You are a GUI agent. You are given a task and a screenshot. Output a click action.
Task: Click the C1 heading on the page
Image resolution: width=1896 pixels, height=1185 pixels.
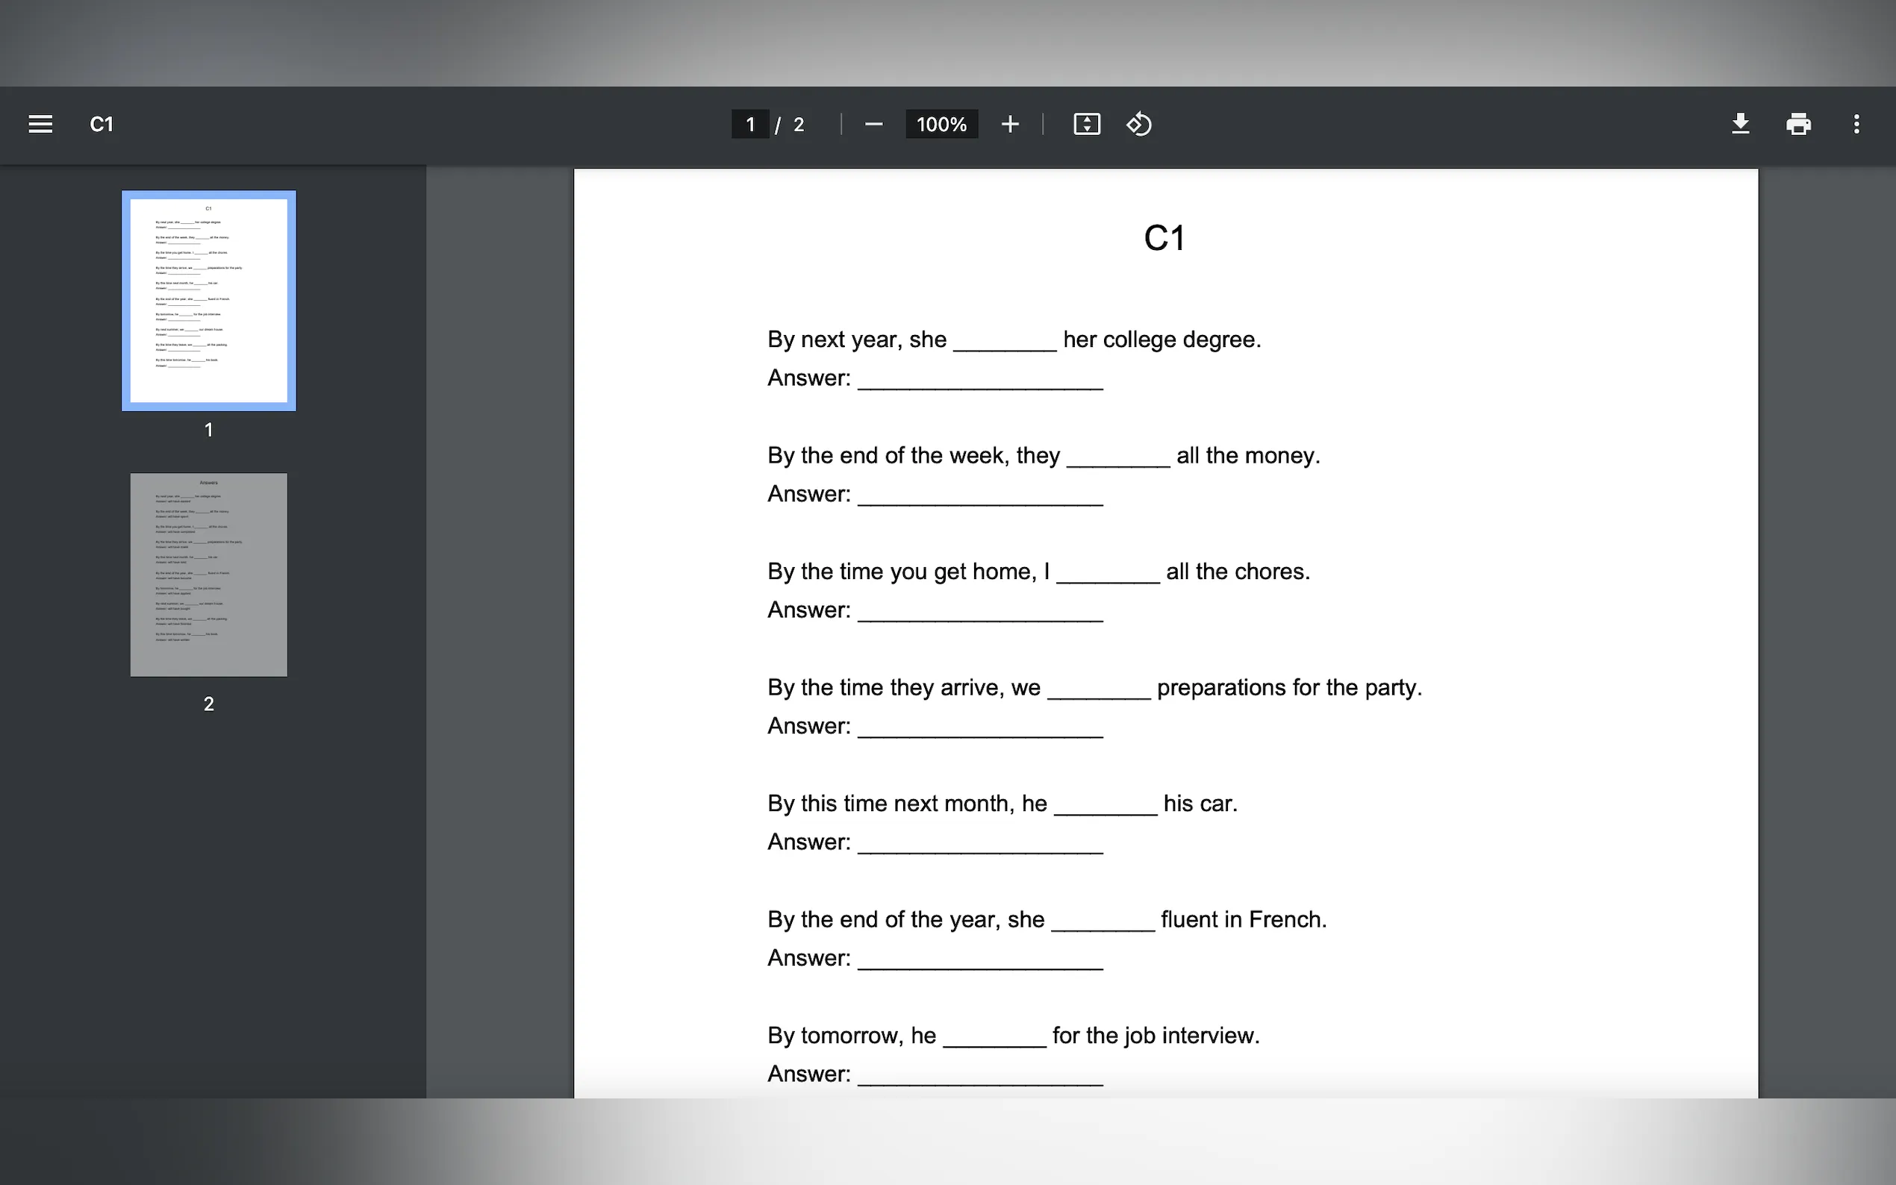(x=1164, y=238)
